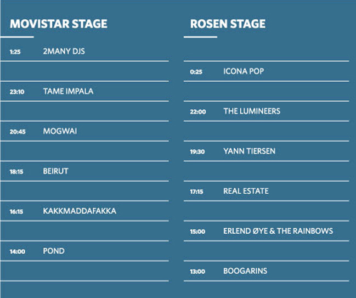Open the Icona Pop entry
The image size is (356, 298).
[x=244, y=71]
